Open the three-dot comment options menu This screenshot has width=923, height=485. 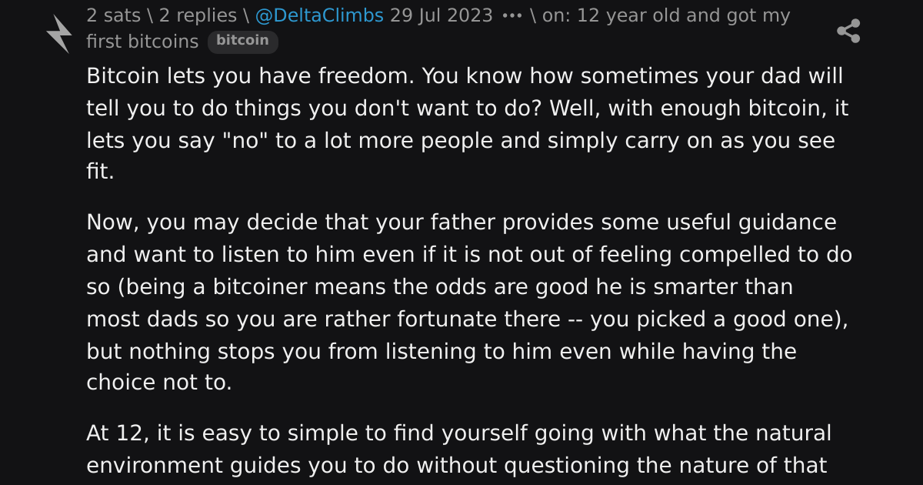[511, 16]
